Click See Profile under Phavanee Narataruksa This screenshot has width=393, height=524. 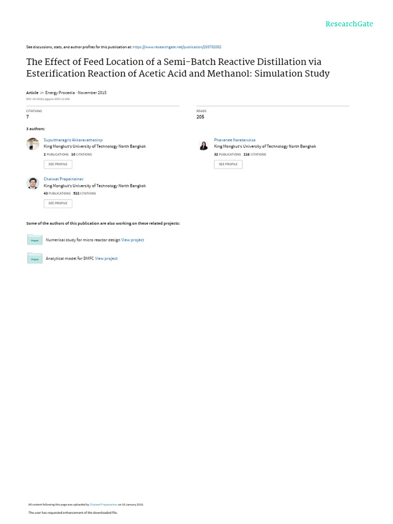click(x=228, y=164)
